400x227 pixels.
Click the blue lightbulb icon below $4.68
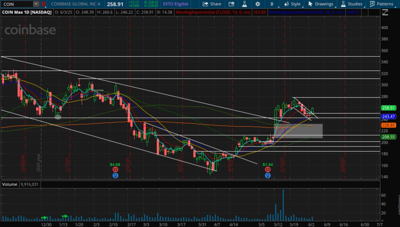tap(115, 175)
